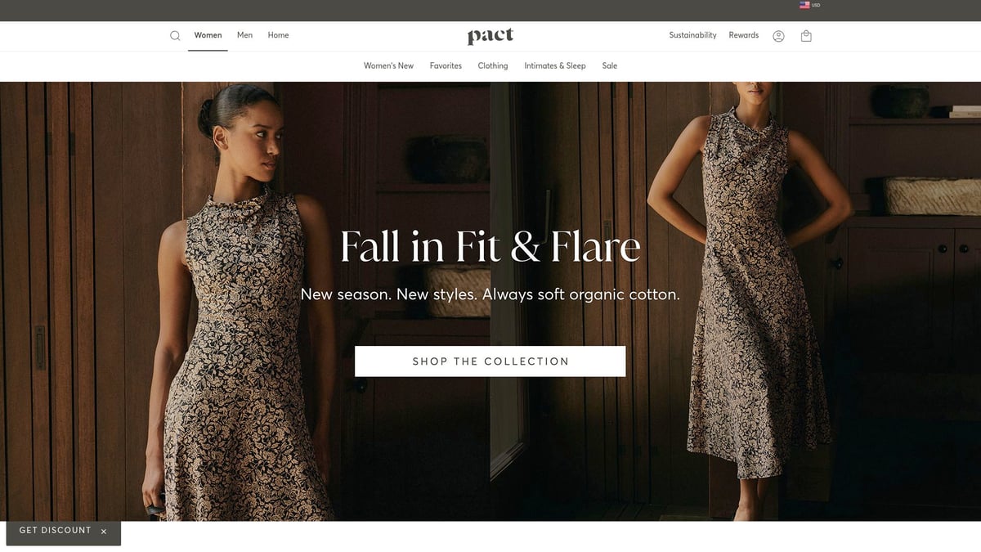Open the account profile icon
The width and height of the screenshot is (981, 552).
[x=778, y=36]
